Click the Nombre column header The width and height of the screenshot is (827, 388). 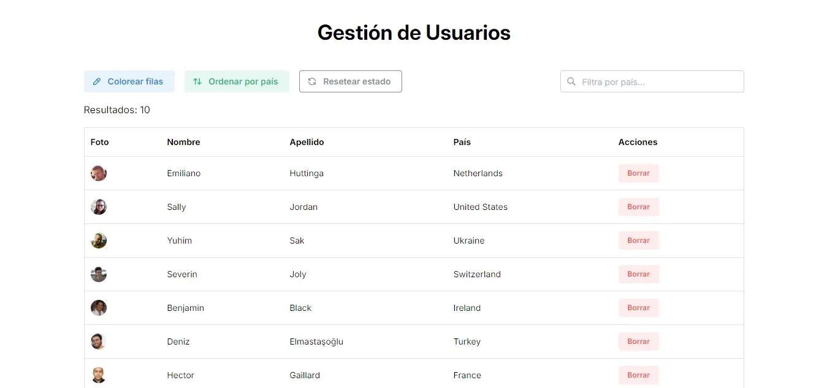(183, 142)
